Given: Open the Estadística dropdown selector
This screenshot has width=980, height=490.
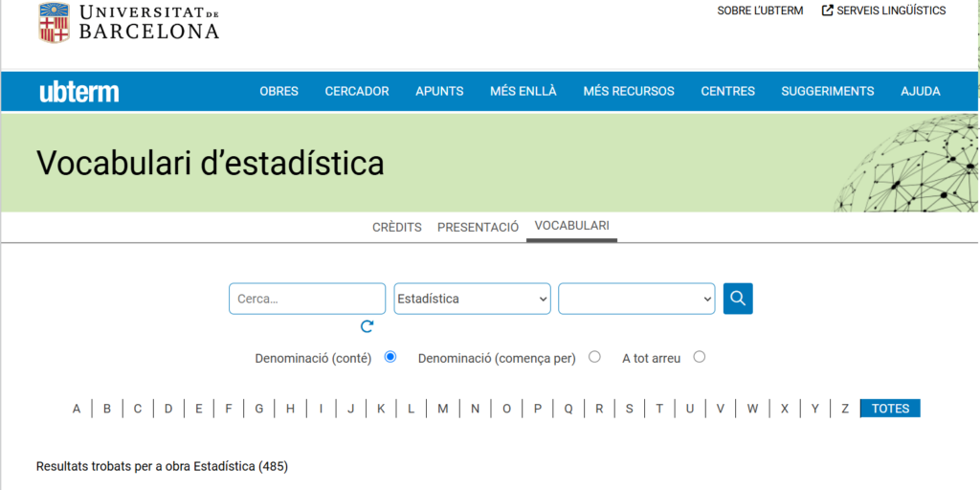Looking at the screenshot, I should pyautogui.click(x=472, y=299).
